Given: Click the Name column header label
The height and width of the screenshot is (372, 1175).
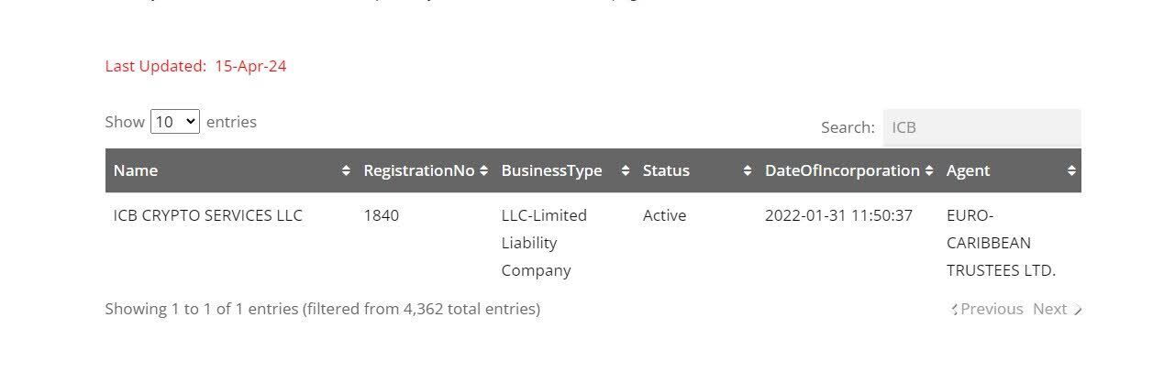Looking at the screenshot, I should (136, 170).
